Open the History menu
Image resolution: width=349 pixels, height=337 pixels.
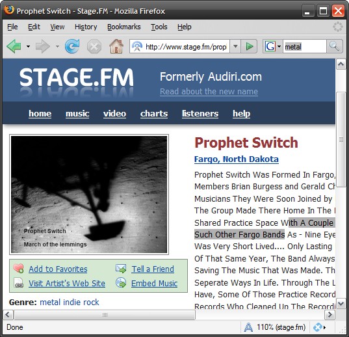[86, 27]
